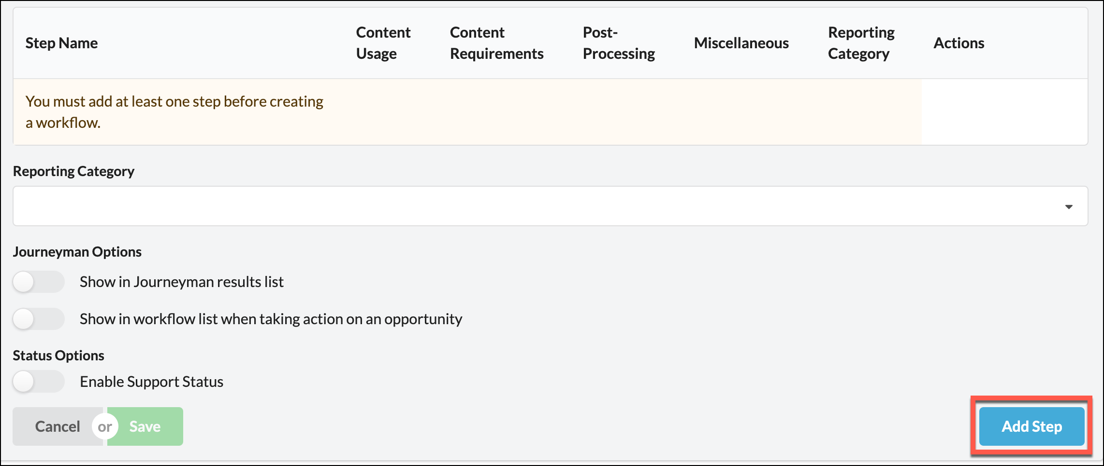Select the Actions column header
Image resolution: width=1104 pixels, height=466 pixels.
coord(959,43)
